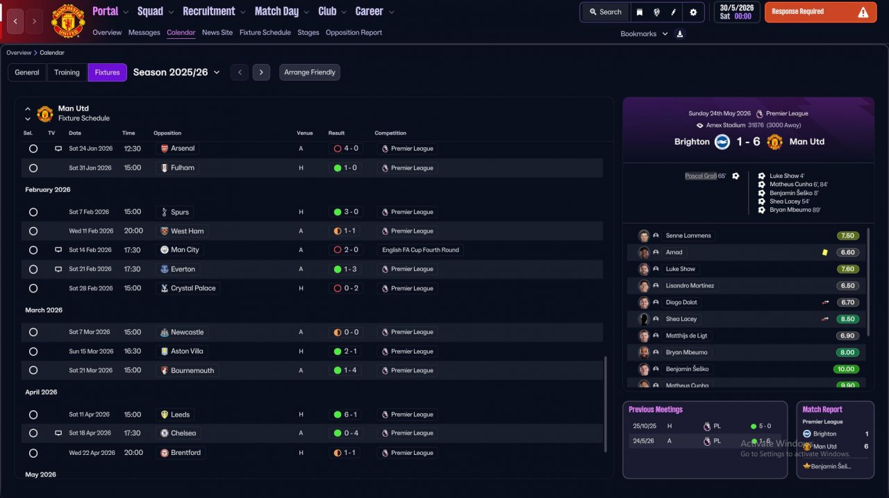Click substitution arrow icon on Diogo Dalot row
The height and width of the screenshot is (498, 889).
click(826, 303)
